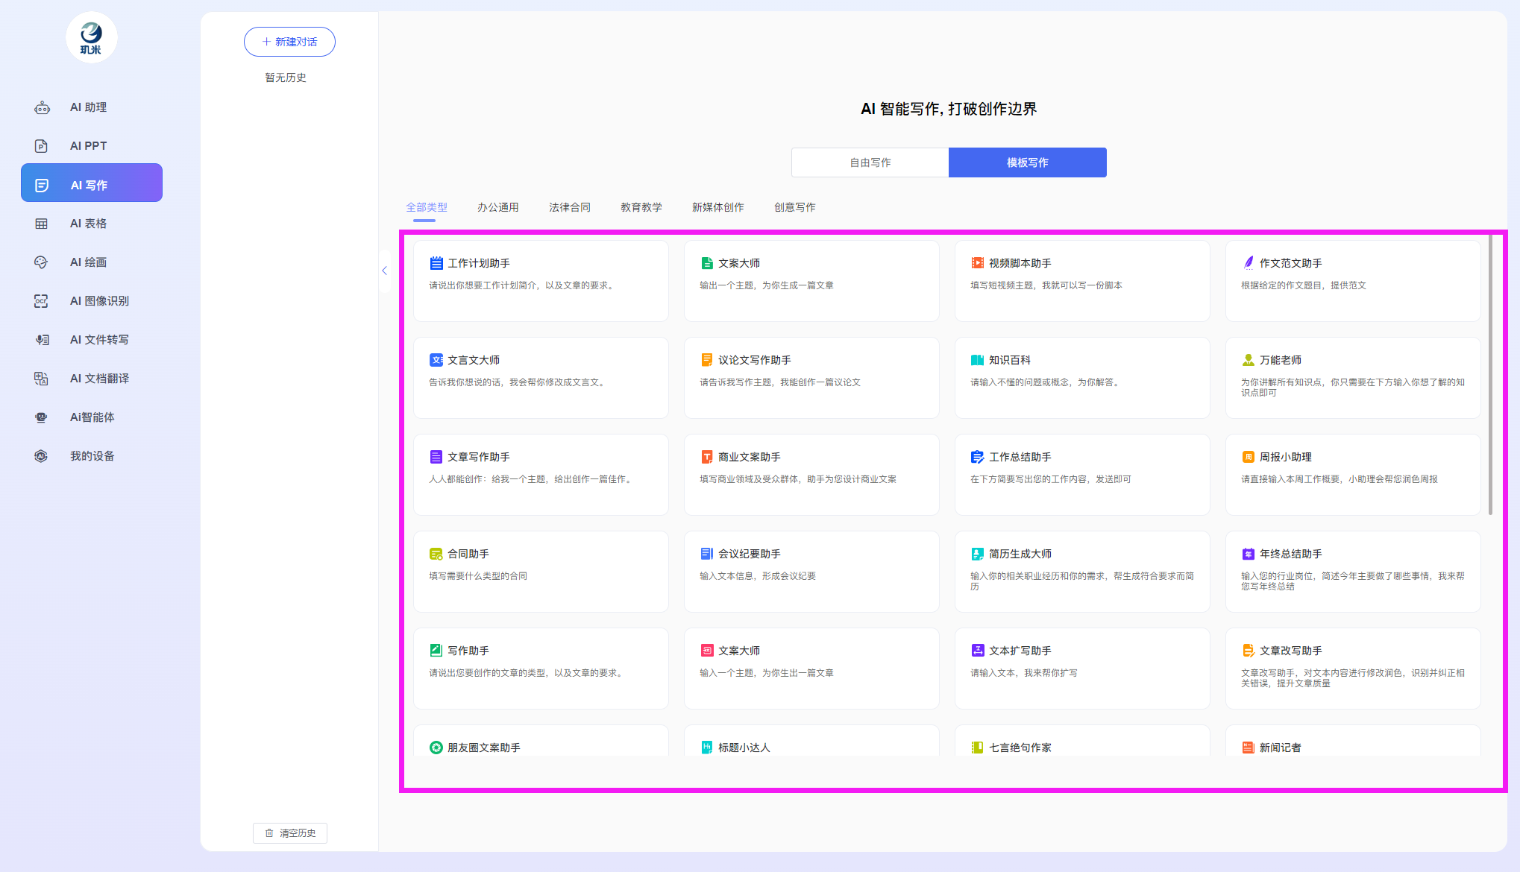Open 我的设备 device icon
The width and height of the screenshot is (1520, 872).
coord(42,456)
